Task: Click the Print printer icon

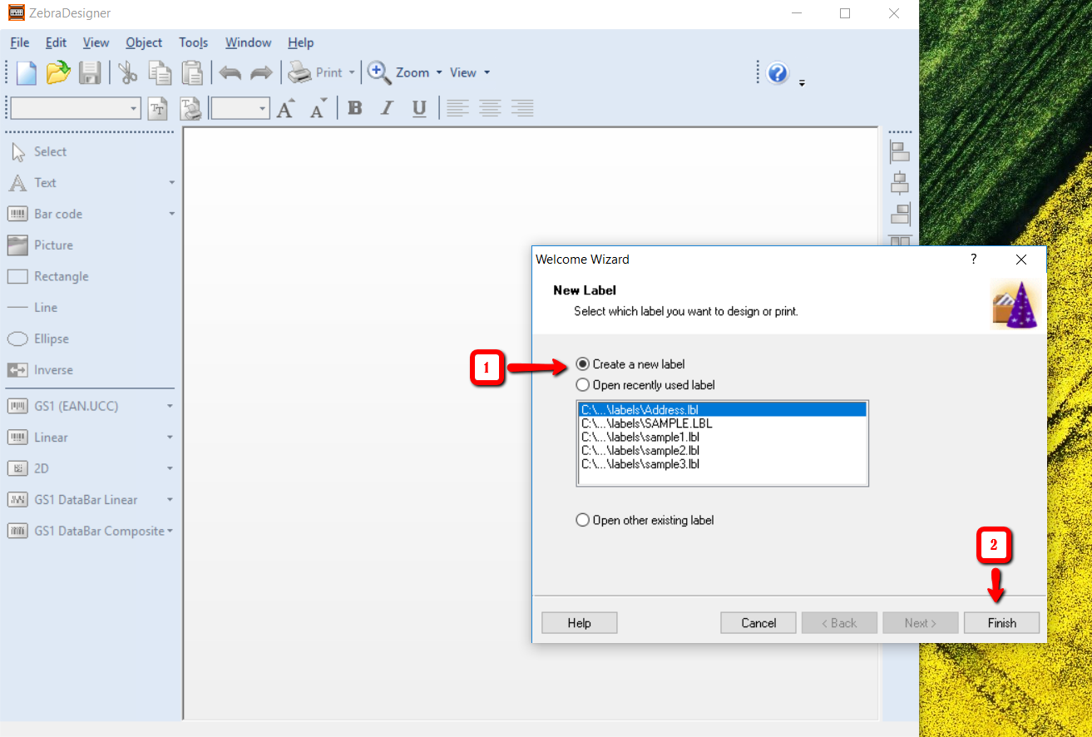Action: coord(299,73)
